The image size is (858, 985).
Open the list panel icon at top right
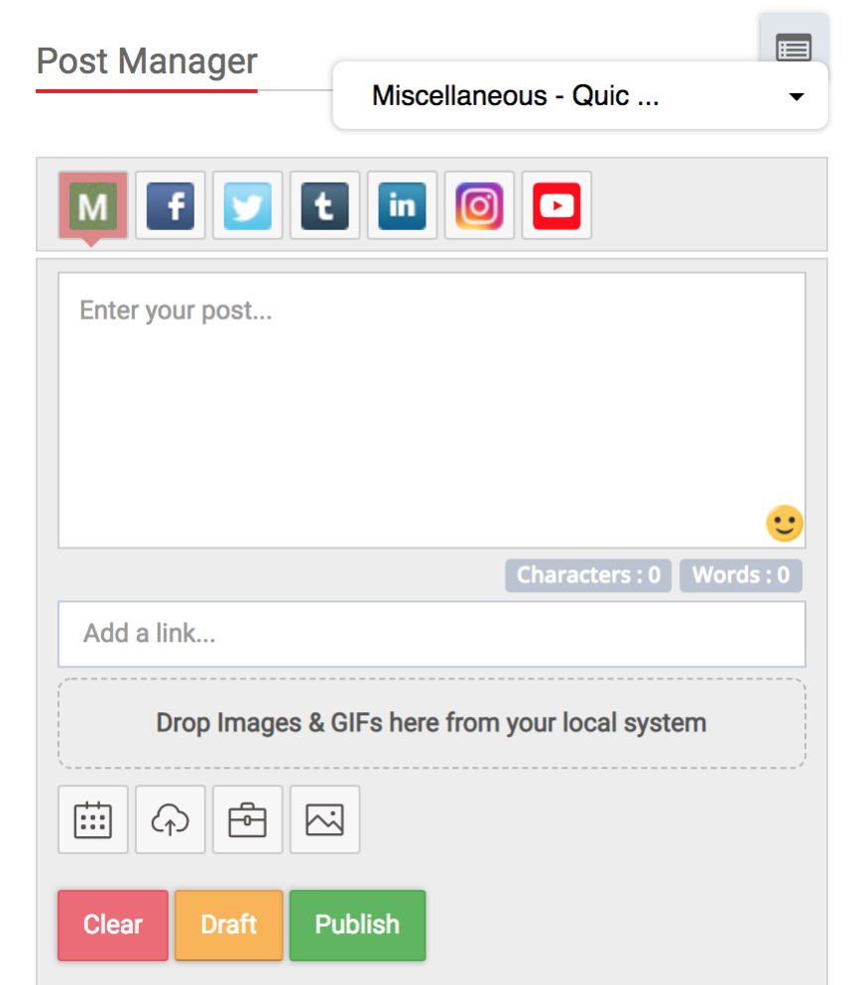793,49
